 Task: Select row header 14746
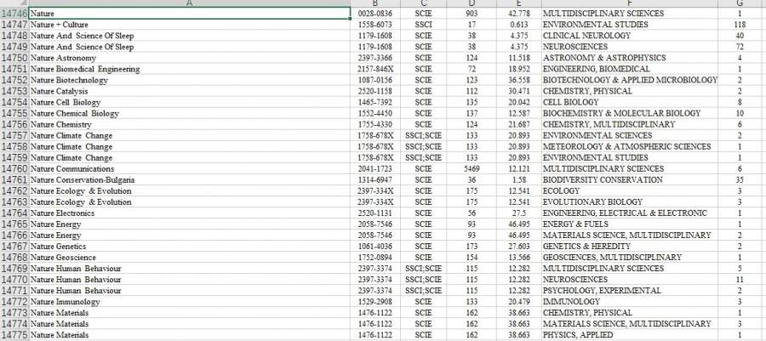(14, 14)
